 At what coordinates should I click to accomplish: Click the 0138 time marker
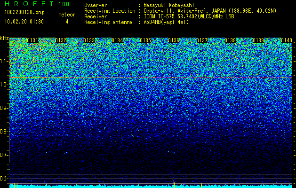point(230,40)
